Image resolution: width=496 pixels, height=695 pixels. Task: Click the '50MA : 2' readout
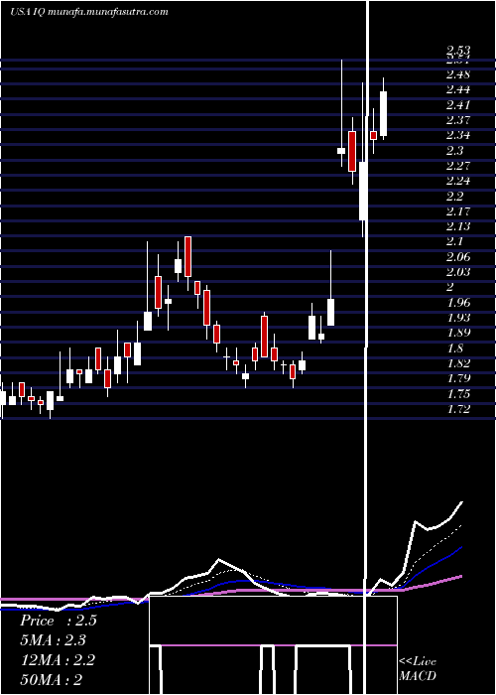pos(53,680)
